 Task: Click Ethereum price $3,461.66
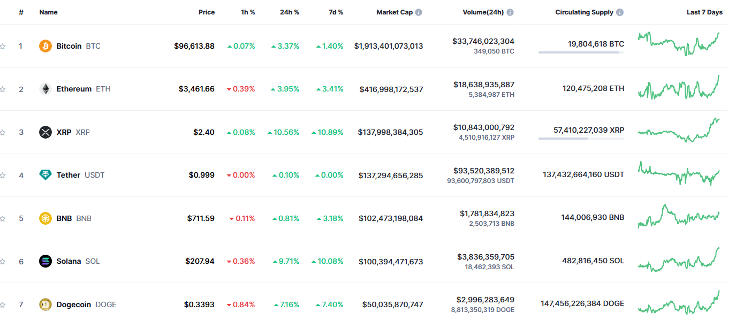click(x=196, y=89)
